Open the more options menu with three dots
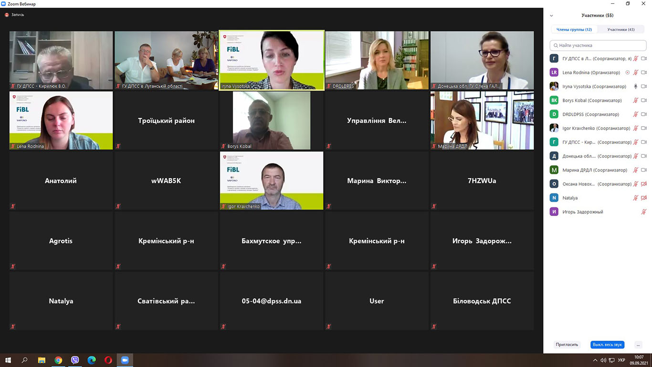This screenshot has width=652, height=367. point(638,345)
